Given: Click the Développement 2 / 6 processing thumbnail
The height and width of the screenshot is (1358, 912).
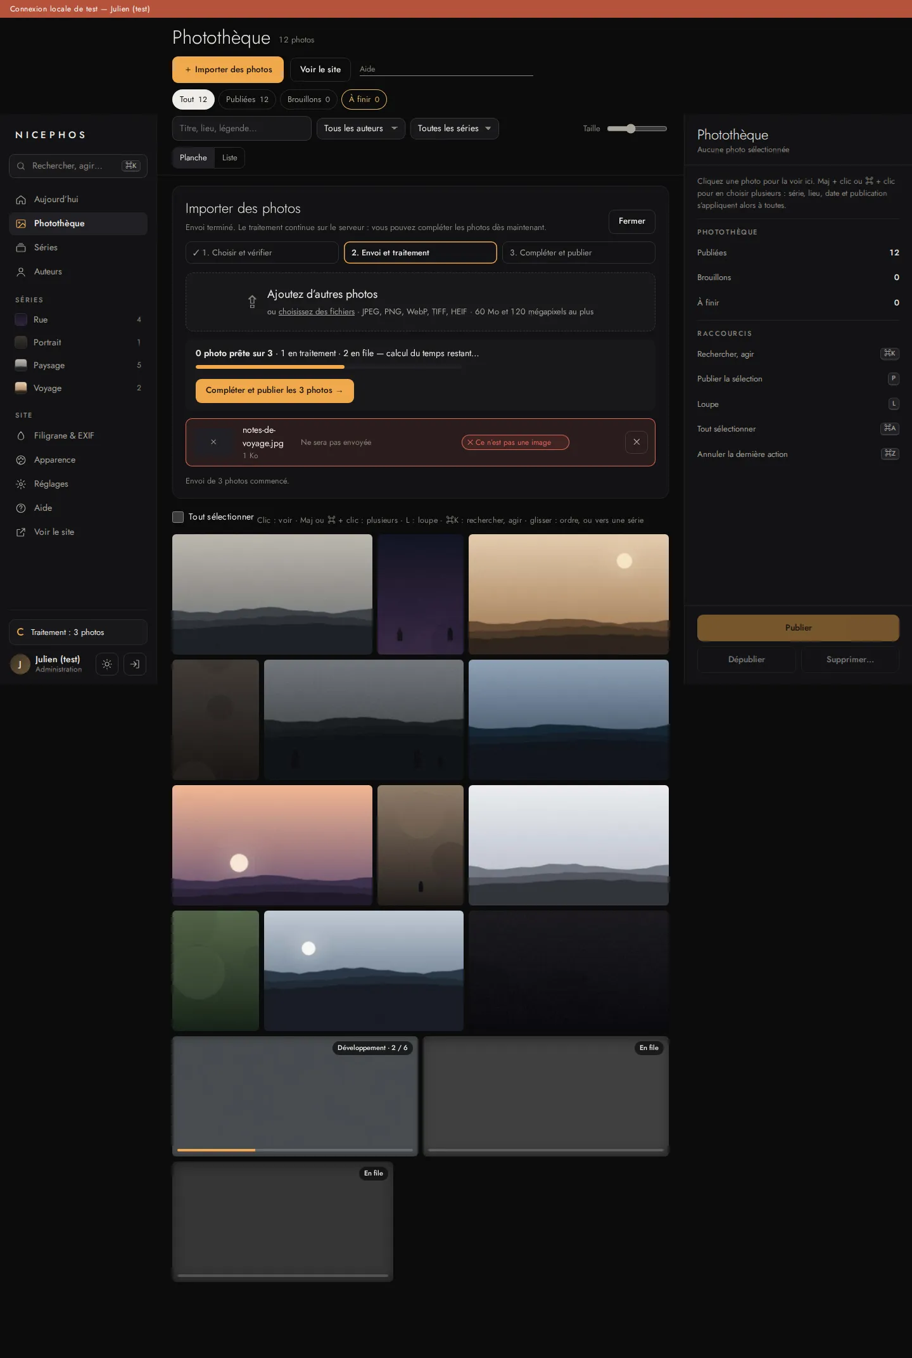Looking at the screenshot, I should click(295, 1096).
